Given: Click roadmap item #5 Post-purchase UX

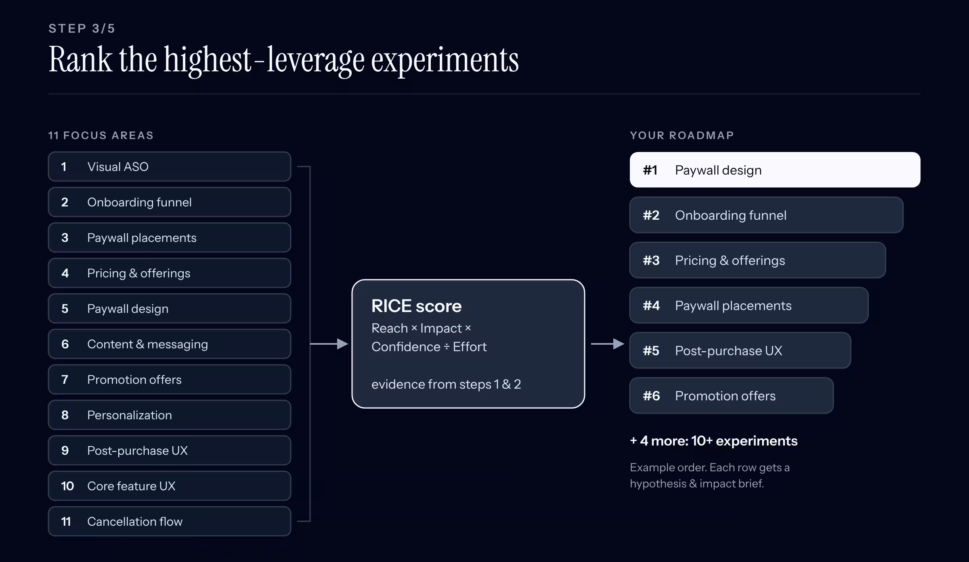Looking at the screenshot, I should point(740,350).
